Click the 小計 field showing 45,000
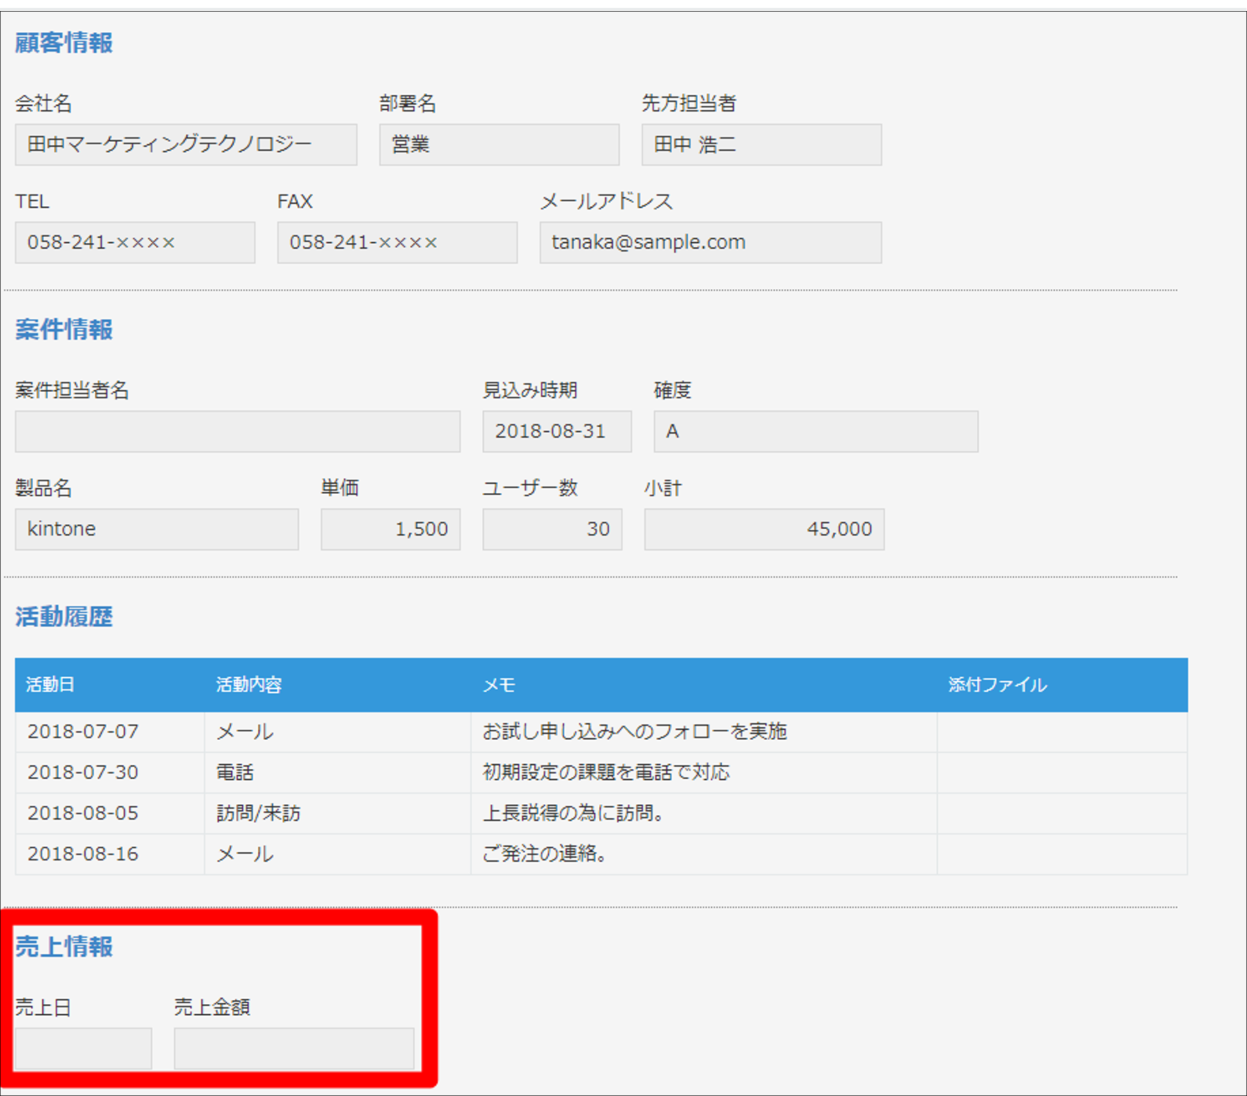 point(764,529)
